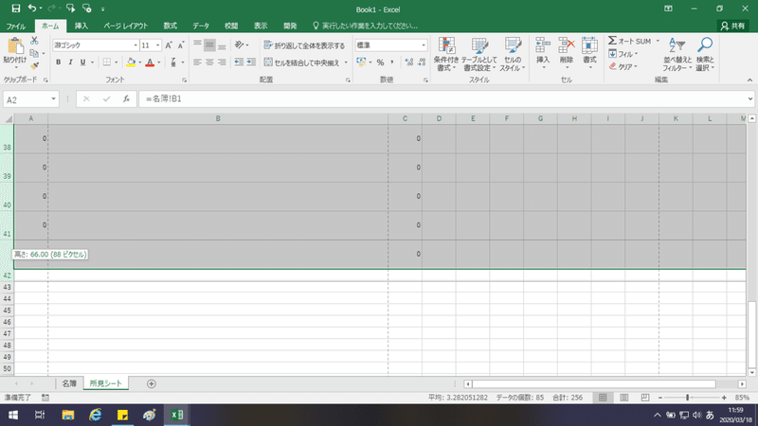Switch to the 数式 ribbon tab
The height and width of the screenshot is (426, 758).
click(170, 26)
